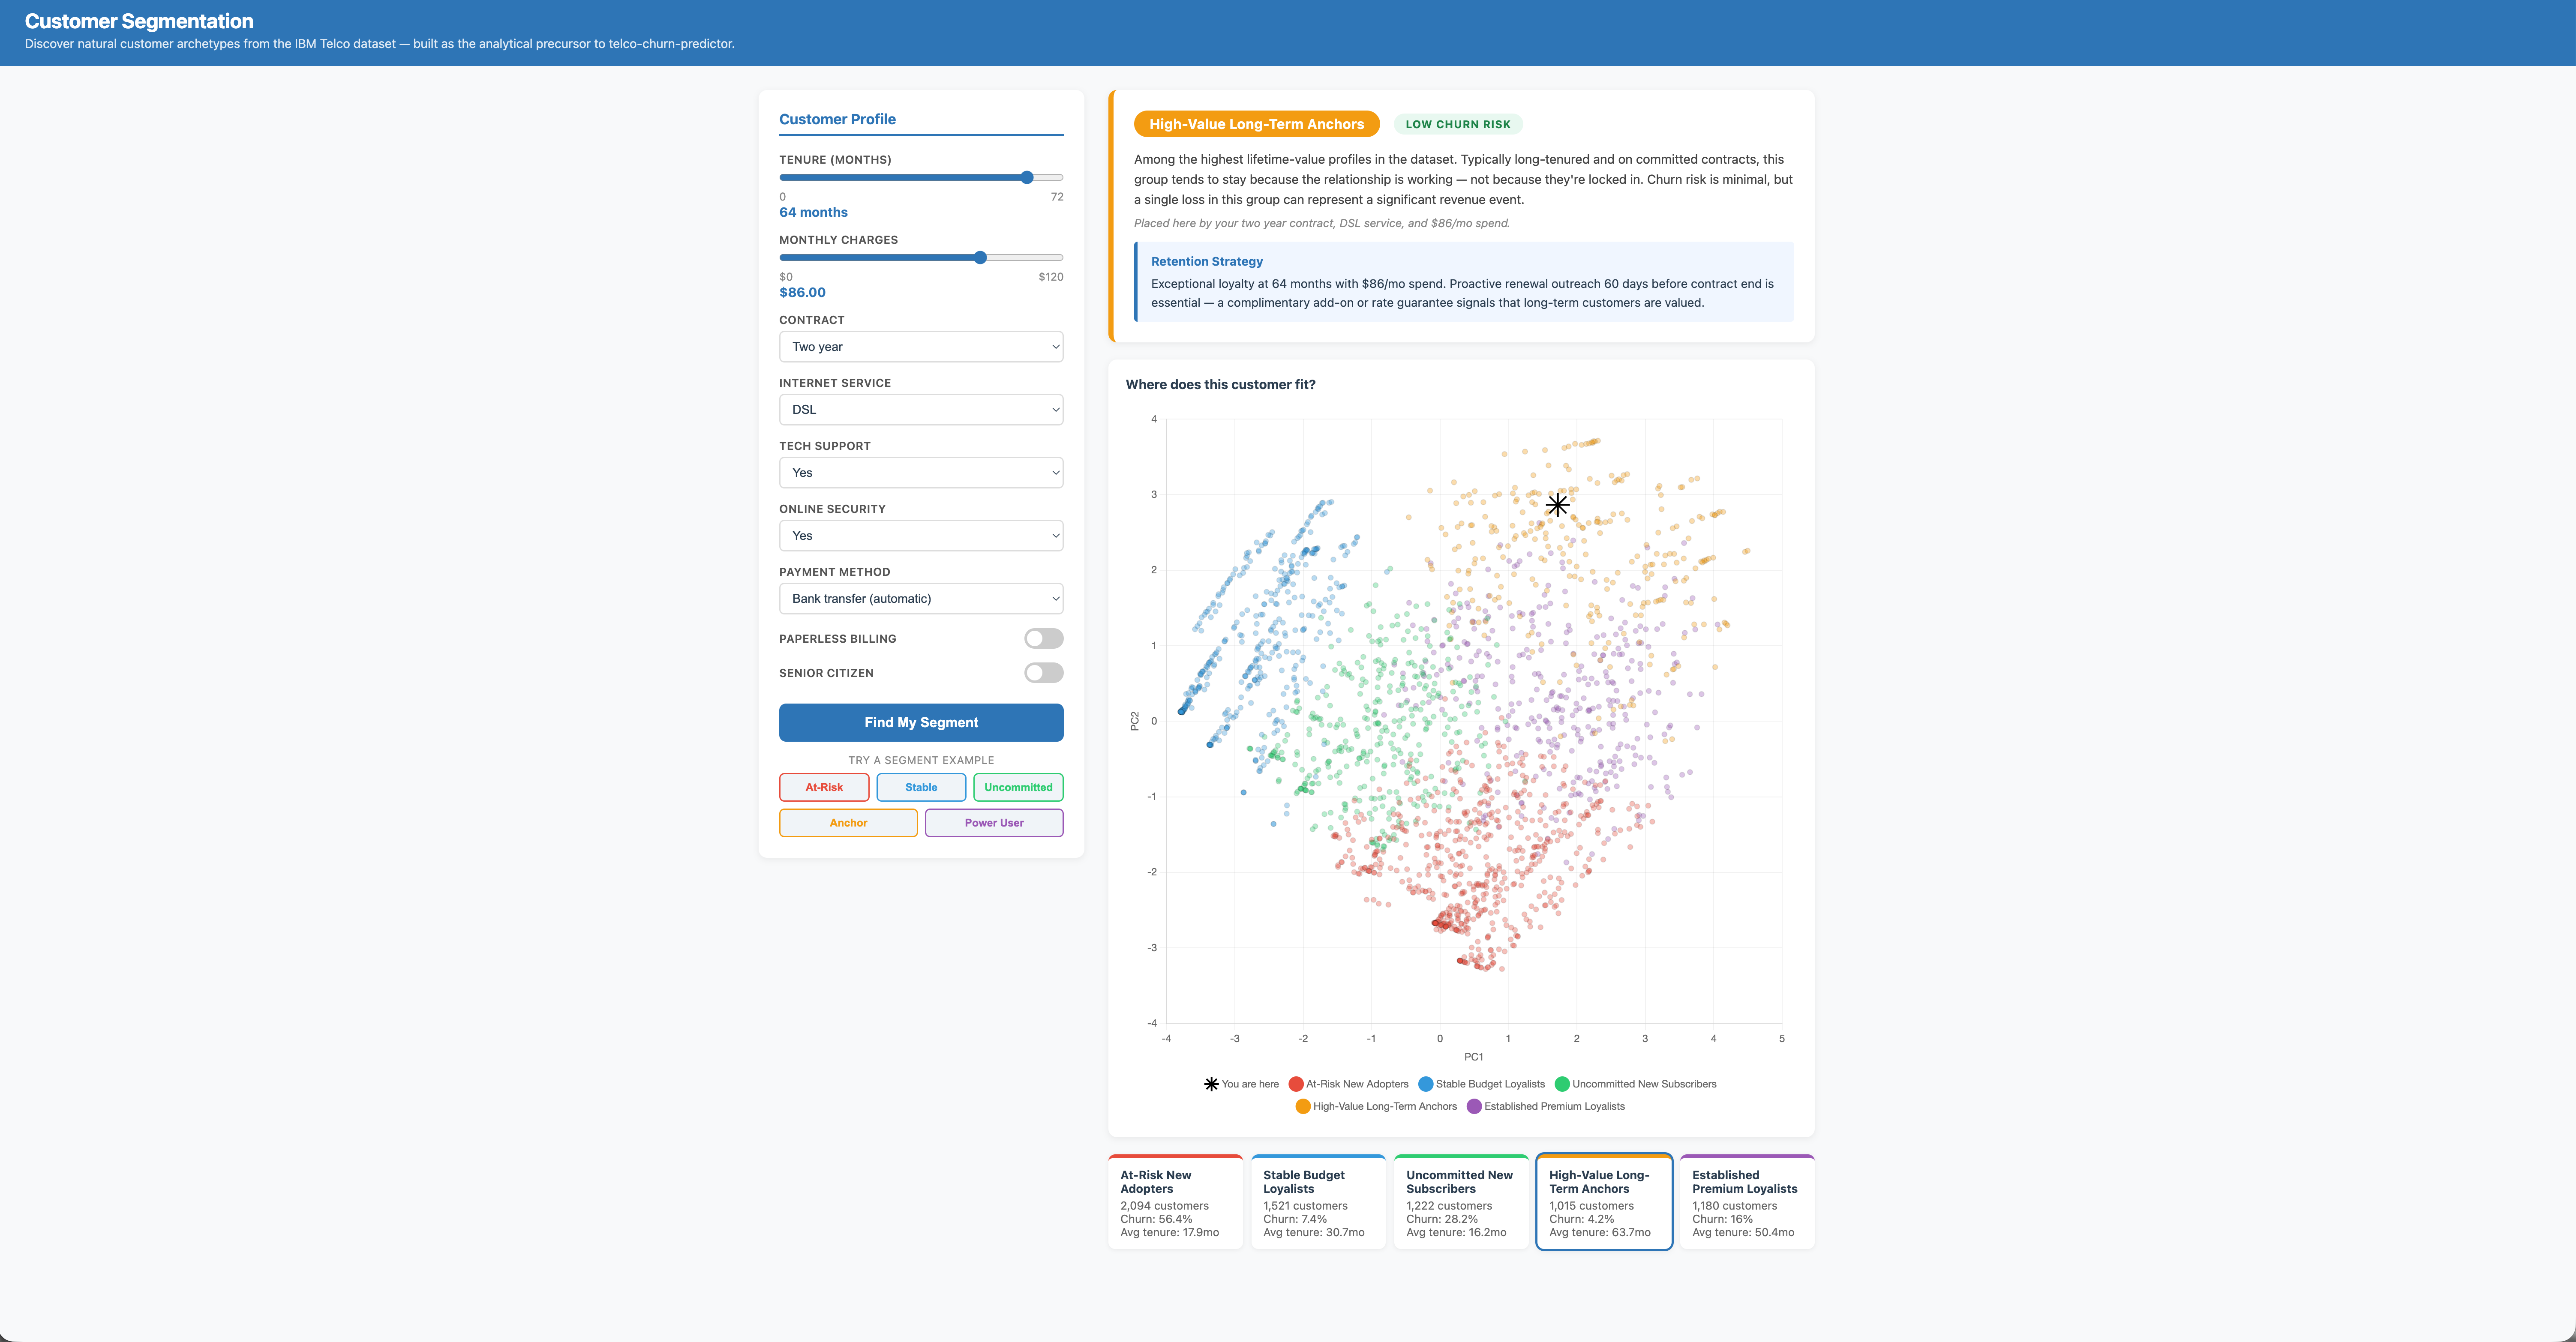Try the Uncommitted segment example
This screenshot has width=2576, height=1342.
tap(1018, 787)
